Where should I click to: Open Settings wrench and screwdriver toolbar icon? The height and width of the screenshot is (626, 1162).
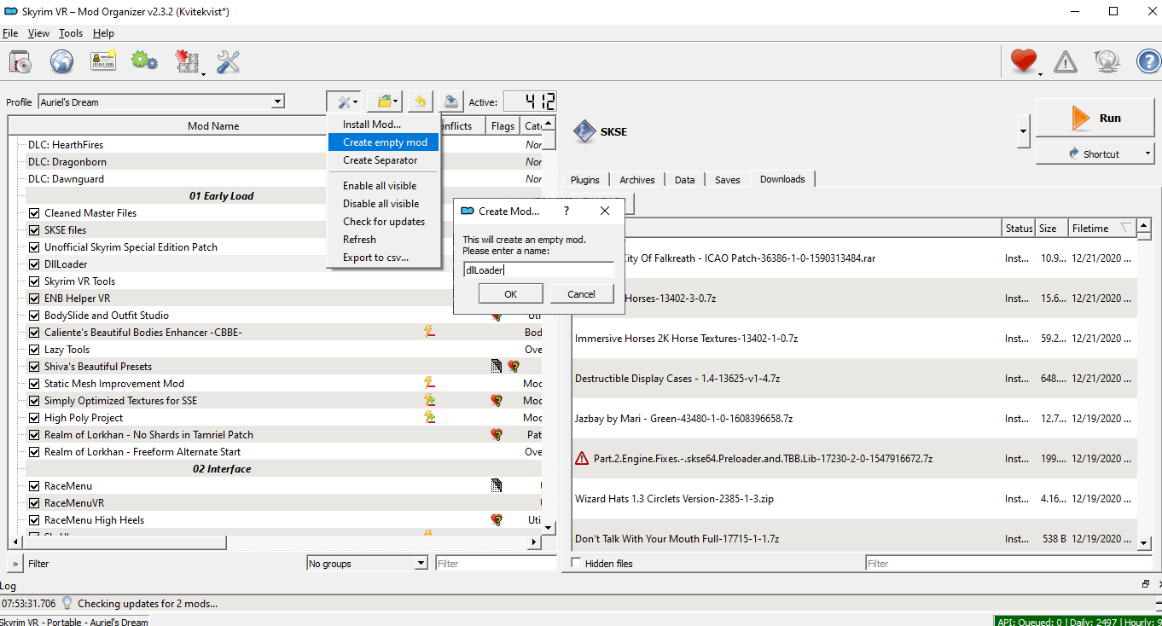click(x=228, y=61)
